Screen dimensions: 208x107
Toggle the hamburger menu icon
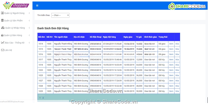(37, 5)
